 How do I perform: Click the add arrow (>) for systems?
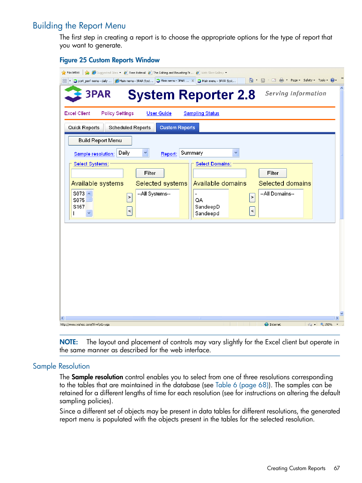(x=129, y=198)
